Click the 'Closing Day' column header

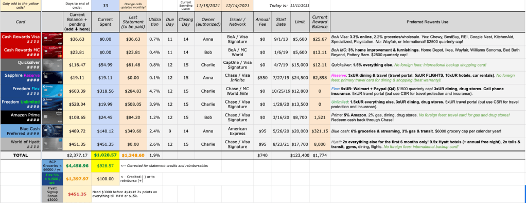(x=186, y=22)
